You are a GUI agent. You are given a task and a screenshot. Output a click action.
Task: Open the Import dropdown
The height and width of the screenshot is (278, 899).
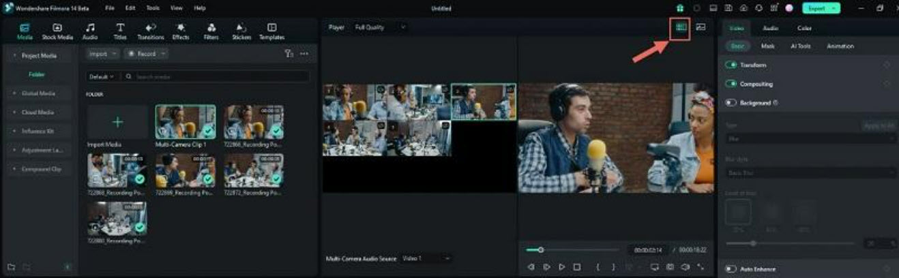point(102,54)
